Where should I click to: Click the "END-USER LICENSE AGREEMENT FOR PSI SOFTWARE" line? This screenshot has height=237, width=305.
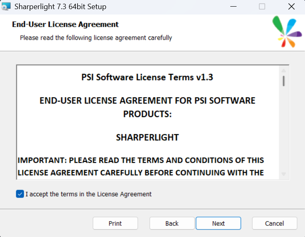[147, 100]
